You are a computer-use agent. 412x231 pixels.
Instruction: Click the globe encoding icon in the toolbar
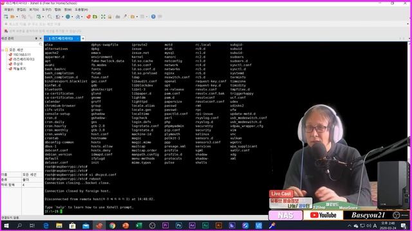tap(68, 17)
